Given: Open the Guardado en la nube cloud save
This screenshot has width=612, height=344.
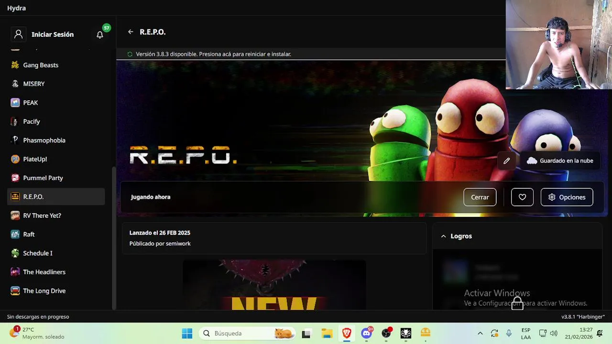Looking at the screenshot, I should [x=560, y=161].
